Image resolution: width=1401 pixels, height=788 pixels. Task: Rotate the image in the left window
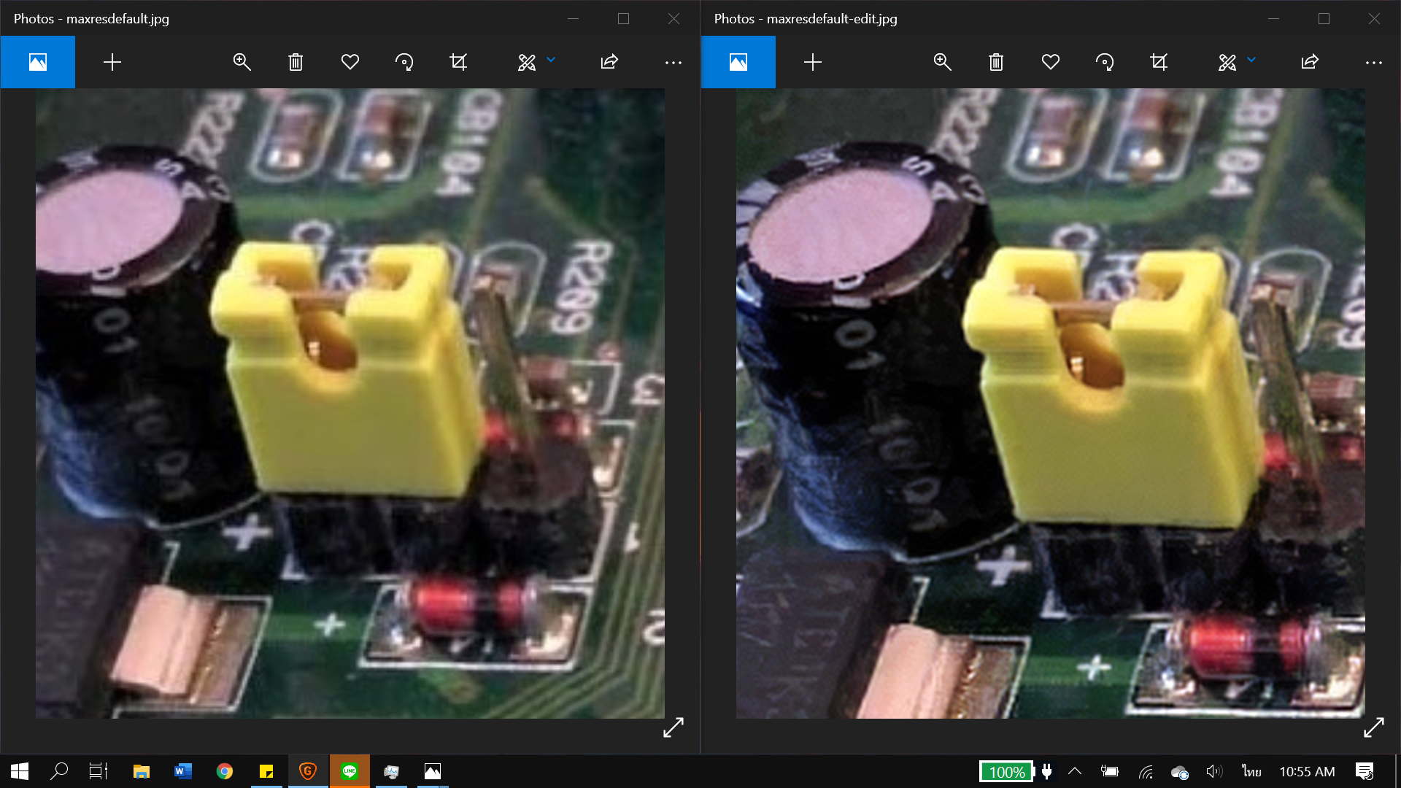pos(404,62)
